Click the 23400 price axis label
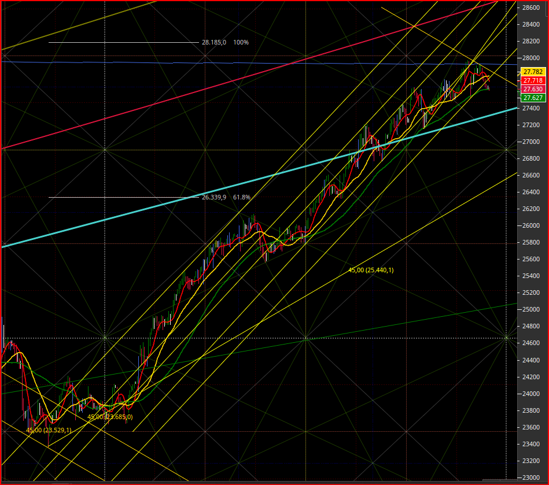 point(531,444)
